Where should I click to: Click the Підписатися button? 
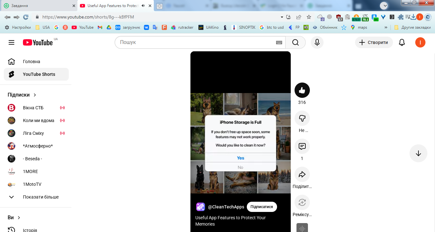click(262, 207)
